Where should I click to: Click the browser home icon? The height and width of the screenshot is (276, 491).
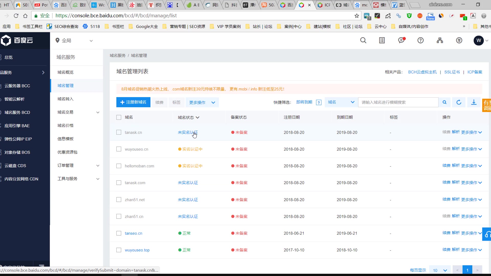tap(25, 16)
